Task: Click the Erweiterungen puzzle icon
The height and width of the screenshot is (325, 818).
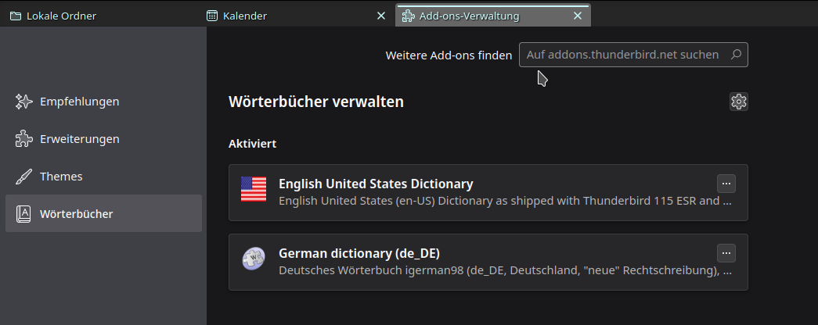Action: pyautogui.click(x=24, y=139)
